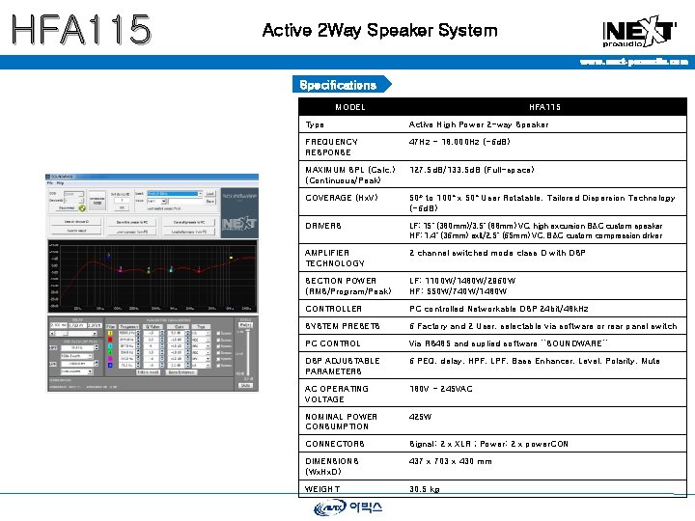Click the Disconnect button
Screen dimensions: 695x521
pos(67,208)
